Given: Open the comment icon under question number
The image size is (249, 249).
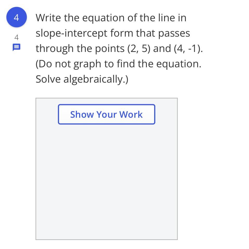Looking at the screenshot, I should (x=16, y=47).
